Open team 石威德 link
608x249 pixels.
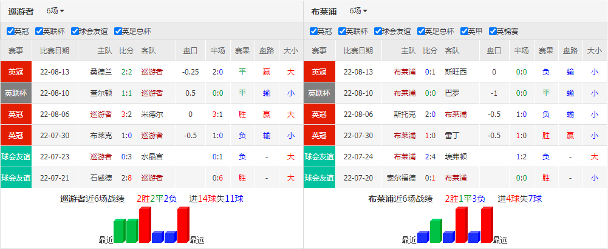tap(101, 178)
